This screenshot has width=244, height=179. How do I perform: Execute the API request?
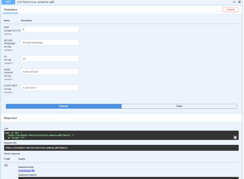(63, 106)
